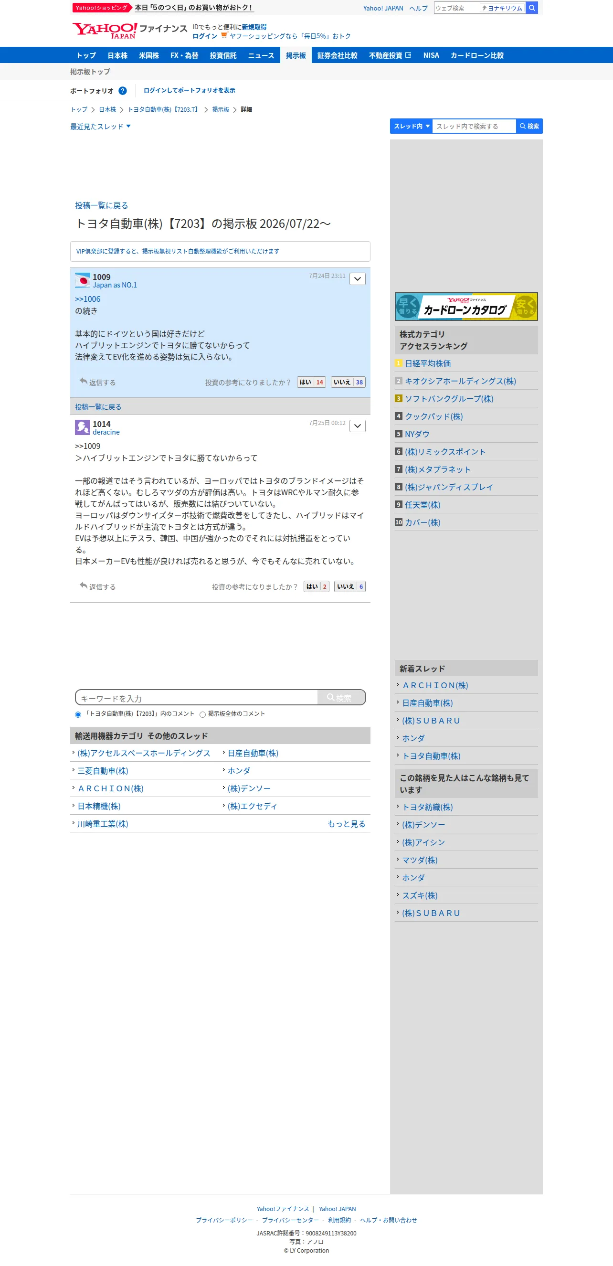Click the web search magnifier button
613x1266 pixels.
(x=531, y=8)
